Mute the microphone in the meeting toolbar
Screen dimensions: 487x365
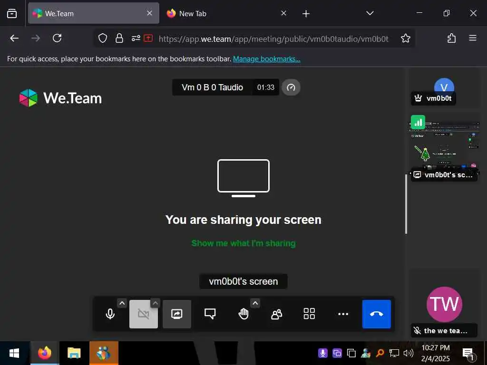pyautogui.click(x=110, y=314)
